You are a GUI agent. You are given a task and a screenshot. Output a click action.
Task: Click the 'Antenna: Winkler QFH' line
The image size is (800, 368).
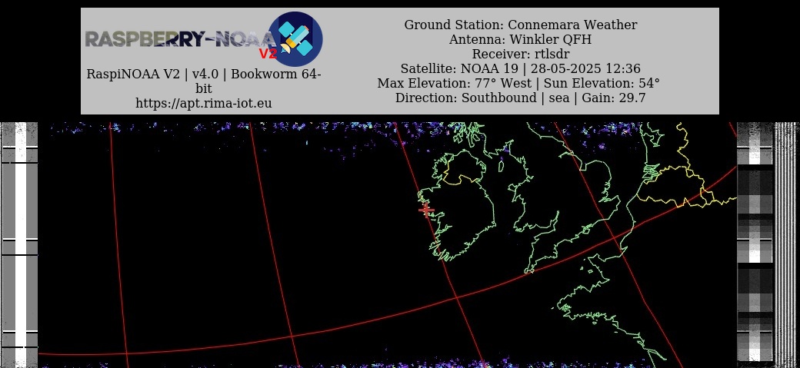[521, 39]
